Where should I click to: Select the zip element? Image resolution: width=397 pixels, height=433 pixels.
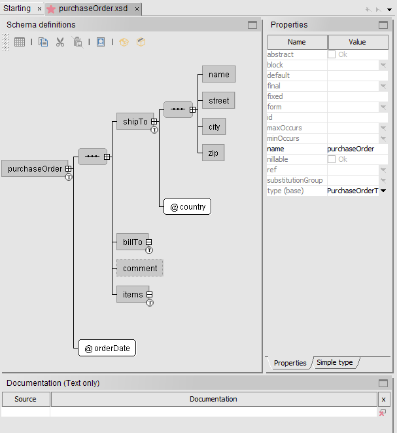(x=213, y=153)
